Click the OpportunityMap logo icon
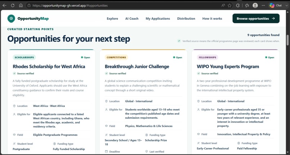The image size is (290, 155). click(11, 18)
